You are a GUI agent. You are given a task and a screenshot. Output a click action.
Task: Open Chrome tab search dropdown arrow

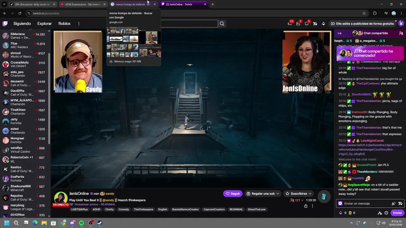tap(4, 4)
